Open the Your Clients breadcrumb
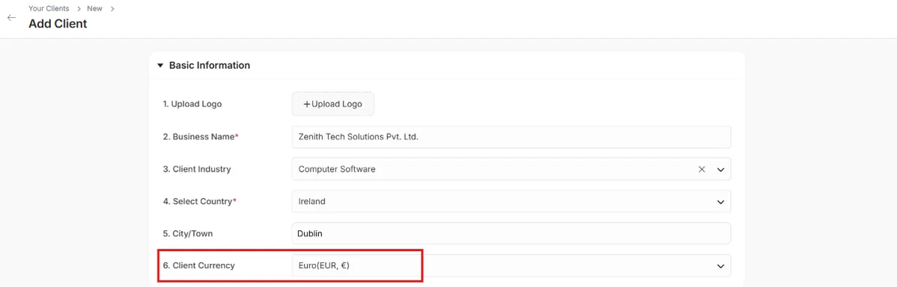 pyautogui.click(x=49, y=8)
